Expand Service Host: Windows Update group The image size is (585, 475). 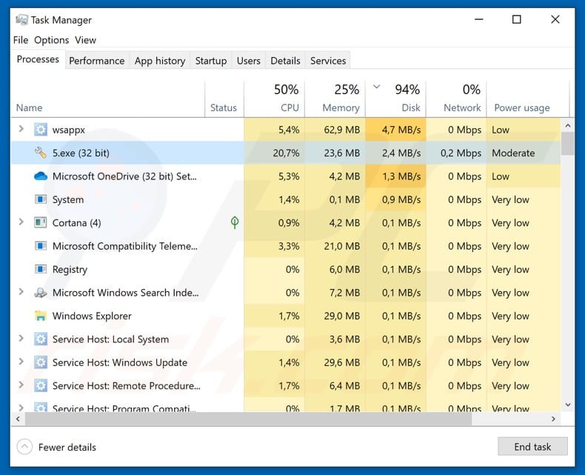tap(21, 362)
